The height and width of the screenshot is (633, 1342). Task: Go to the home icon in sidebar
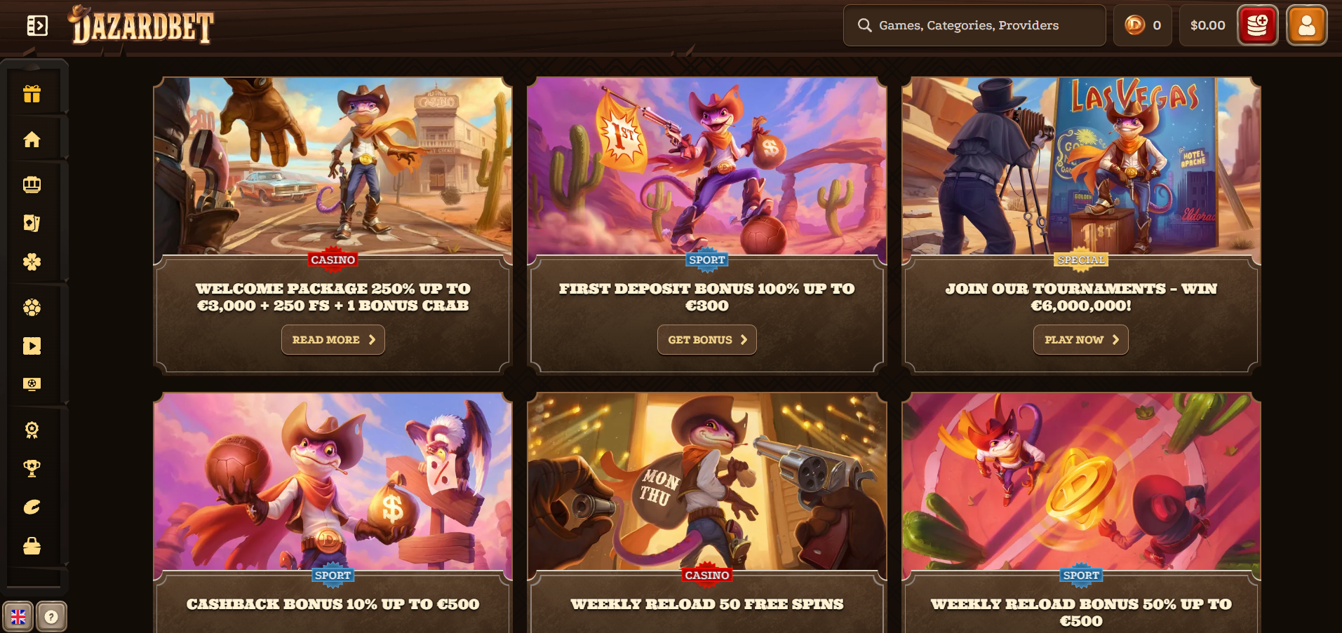coord(32,139)
